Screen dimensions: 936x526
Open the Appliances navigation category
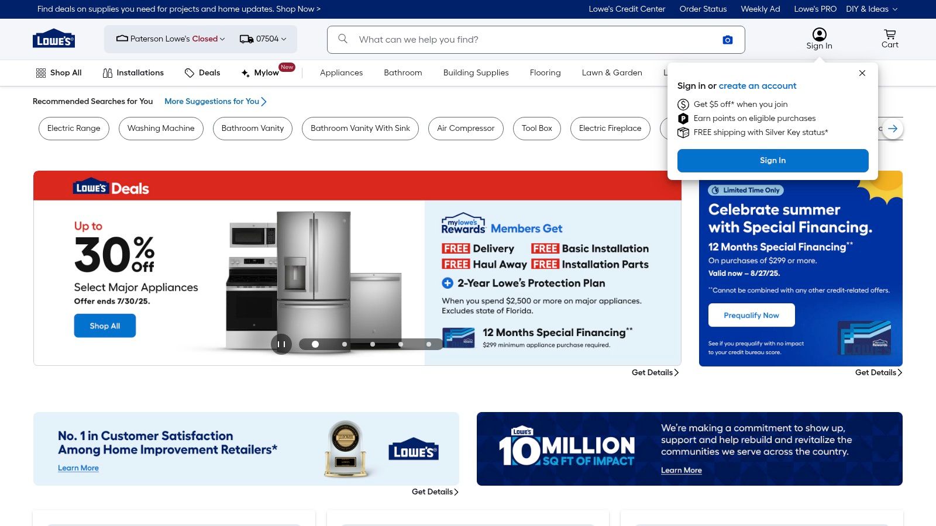click(341, 72)
